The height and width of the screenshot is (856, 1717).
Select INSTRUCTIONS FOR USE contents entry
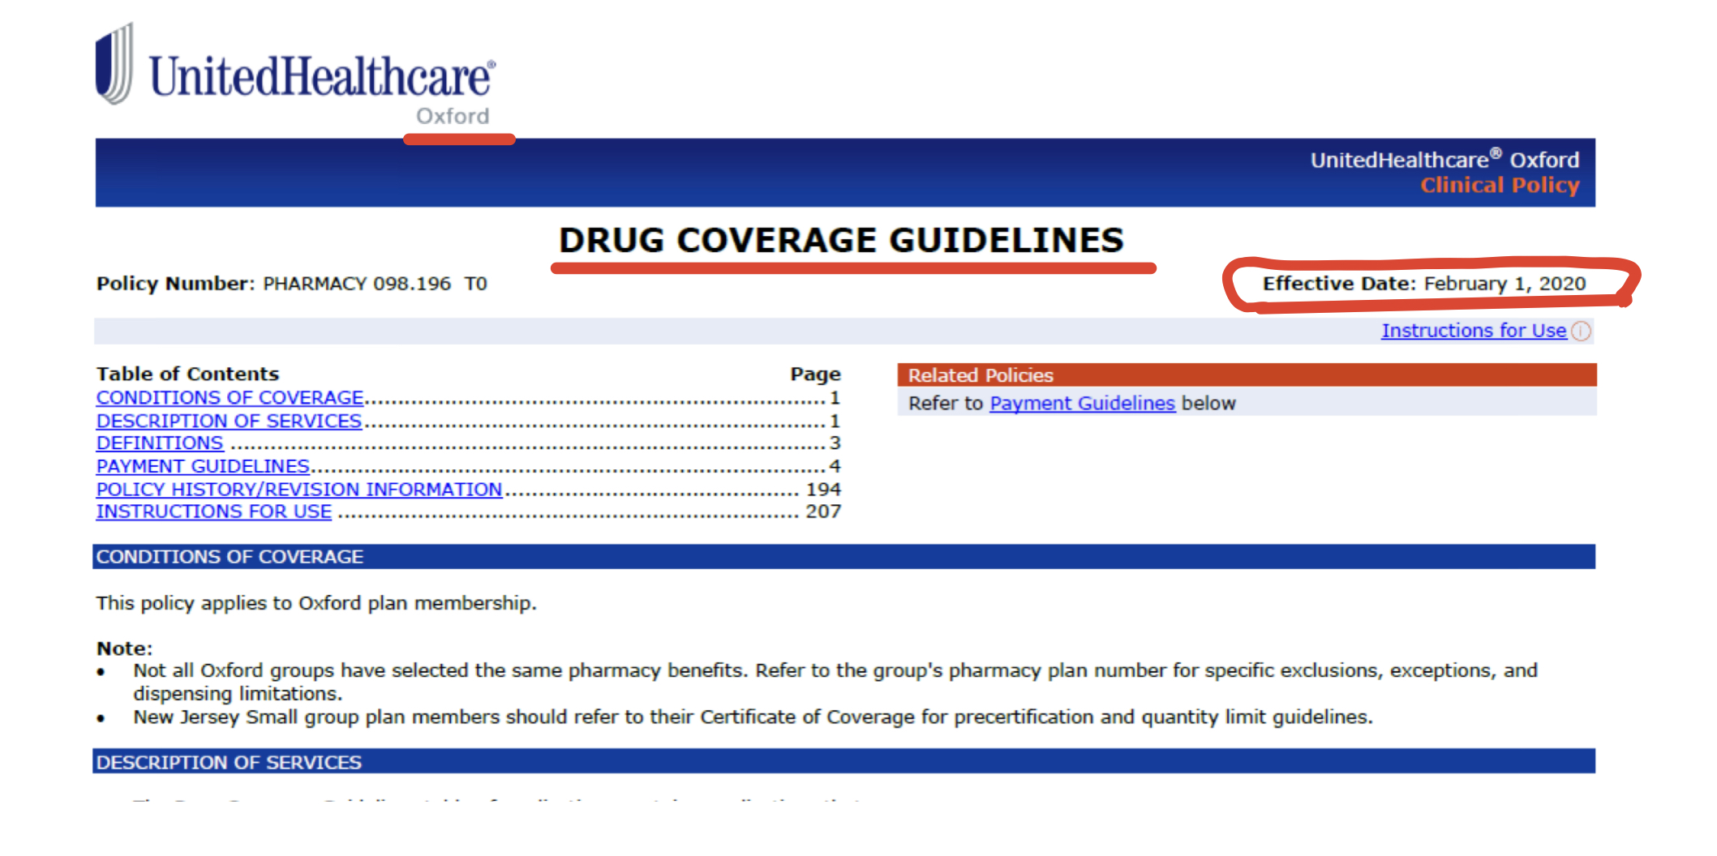(213, 512)
